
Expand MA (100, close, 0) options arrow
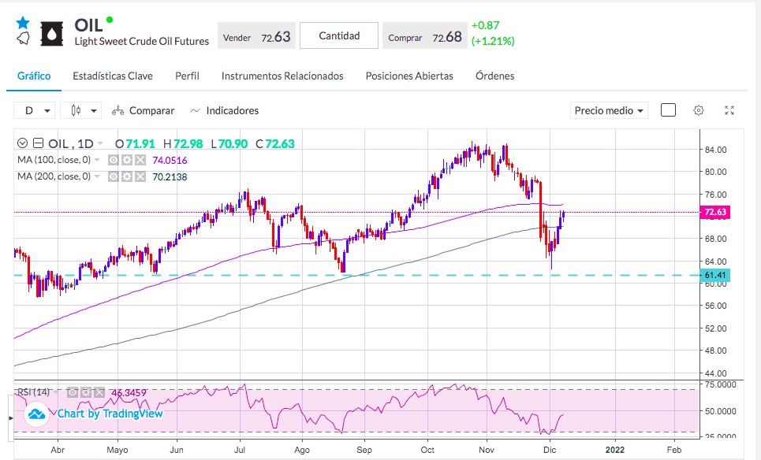97,160
